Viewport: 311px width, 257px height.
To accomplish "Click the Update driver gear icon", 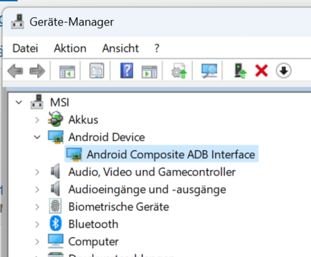I will (179, 70).
